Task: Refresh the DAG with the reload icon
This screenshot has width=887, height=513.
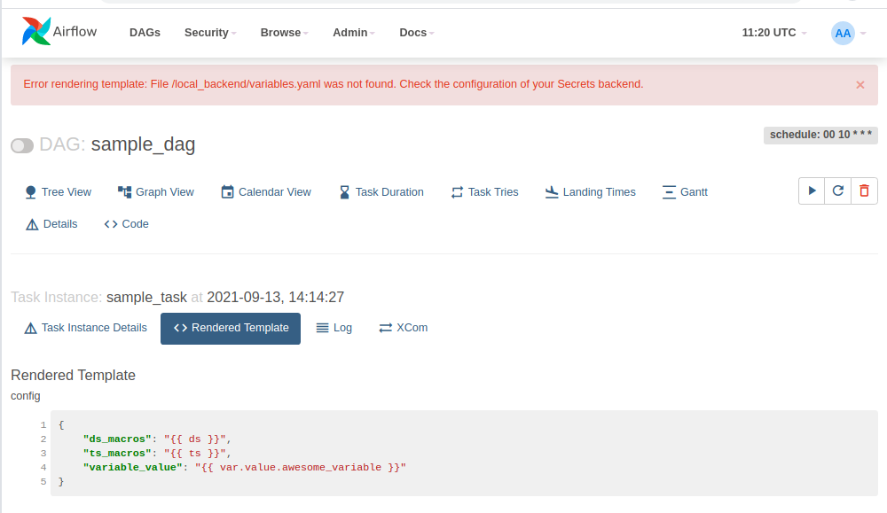Action: point(838,191)
